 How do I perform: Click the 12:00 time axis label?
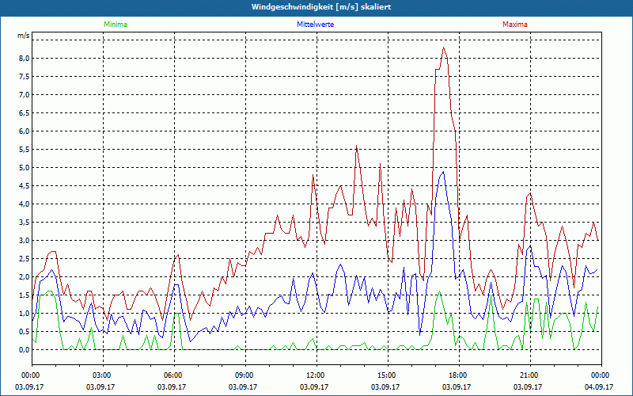click(x=314, y=375)
